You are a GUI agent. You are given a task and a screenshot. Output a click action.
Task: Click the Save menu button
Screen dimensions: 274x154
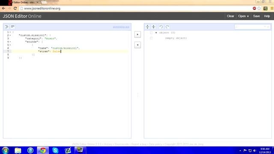[x=256, y=16]
